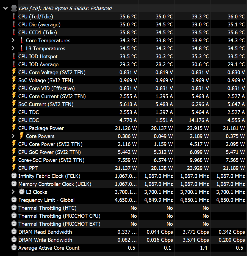Expand the Core Temperatures row
This screenshot has height=256, width=247.
(x=13, y=40)
